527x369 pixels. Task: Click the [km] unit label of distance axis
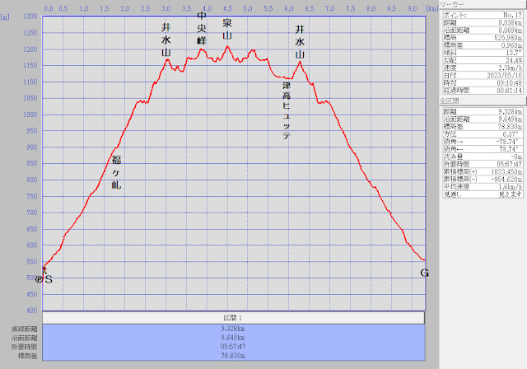[x=431, y=8]
